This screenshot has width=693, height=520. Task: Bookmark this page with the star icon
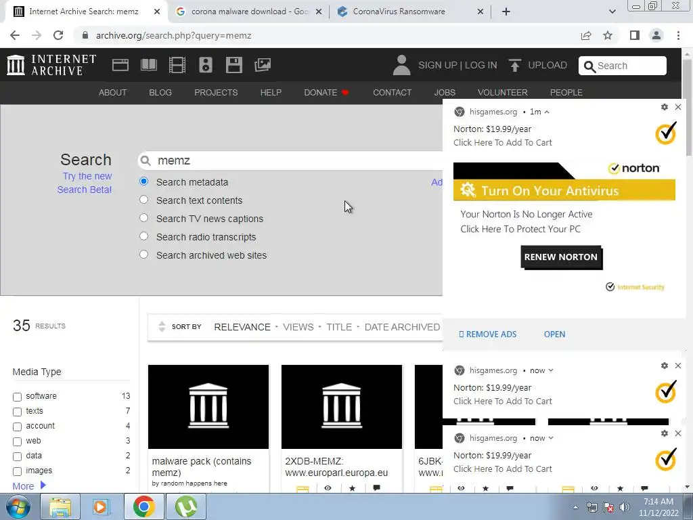point(608,35)
